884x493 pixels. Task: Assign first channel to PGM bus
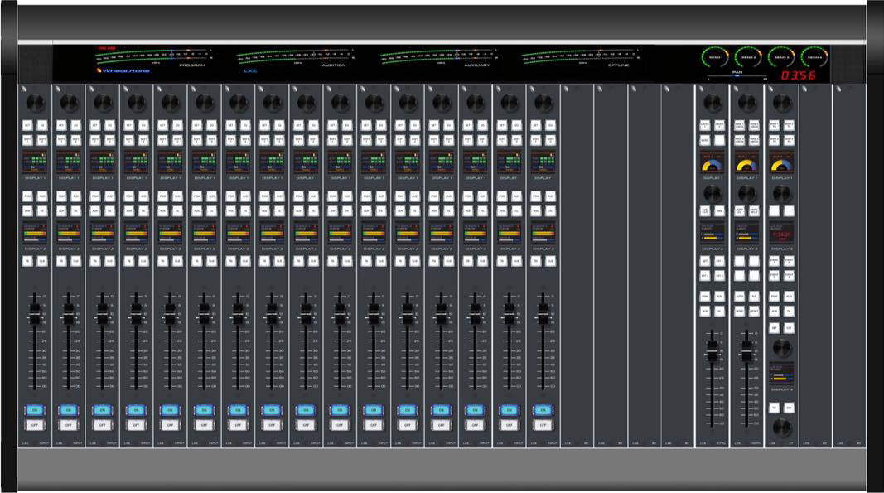27,196
